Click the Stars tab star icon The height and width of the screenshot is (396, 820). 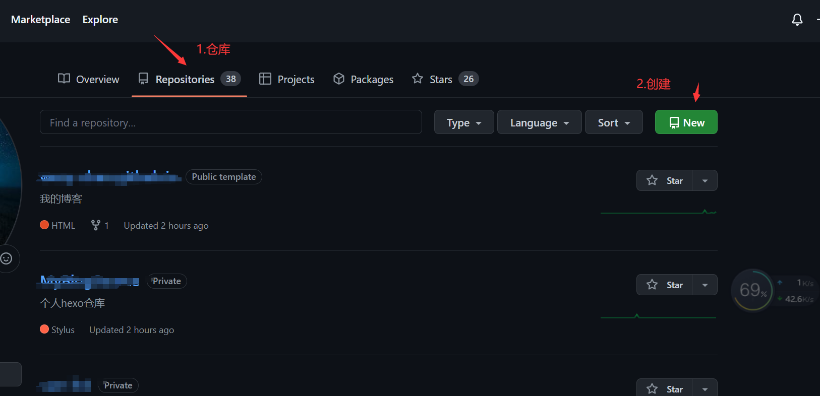(x=418, y=79)
